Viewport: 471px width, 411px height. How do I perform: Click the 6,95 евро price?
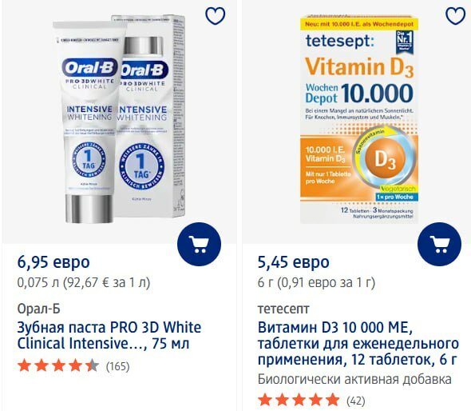[53, 261]
